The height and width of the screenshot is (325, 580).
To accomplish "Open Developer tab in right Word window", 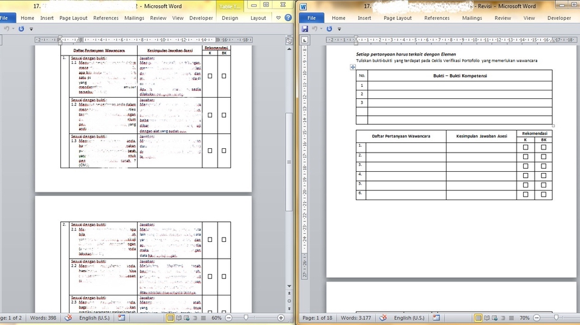I will pos(559,17).
